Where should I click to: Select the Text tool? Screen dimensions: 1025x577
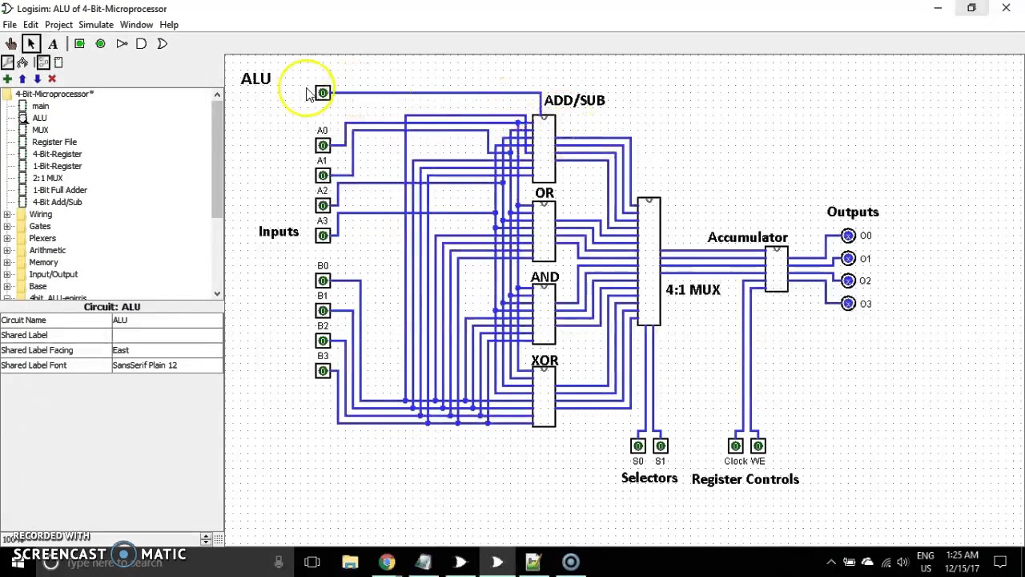point(53,43)
